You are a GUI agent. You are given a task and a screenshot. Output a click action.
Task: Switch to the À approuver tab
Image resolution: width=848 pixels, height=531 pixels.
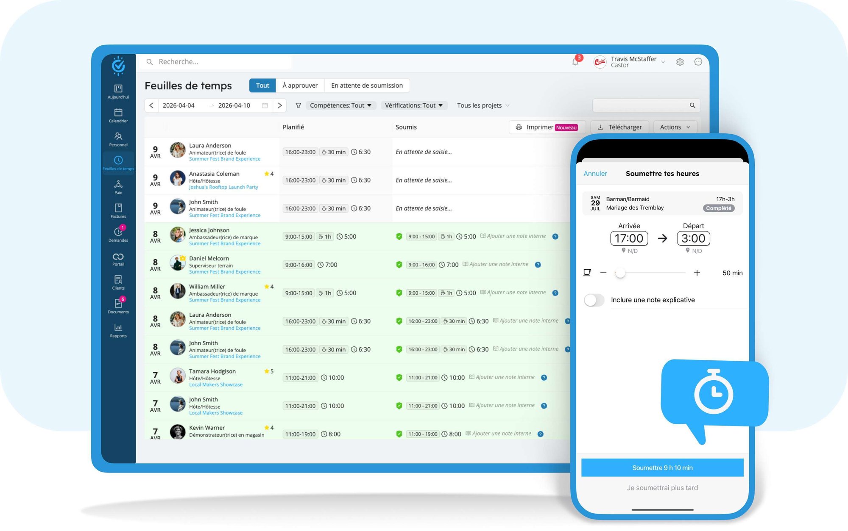pyautogui.click(x=300, y=85)
